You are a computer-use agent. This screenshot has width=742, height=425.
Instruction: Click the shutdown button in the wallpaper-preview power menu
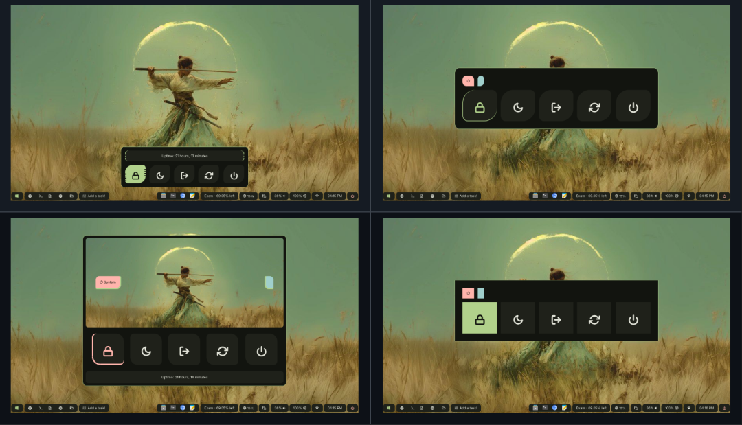261,349
